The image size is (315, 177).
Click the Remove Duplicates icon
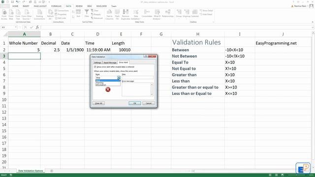[x=126, y=14]
